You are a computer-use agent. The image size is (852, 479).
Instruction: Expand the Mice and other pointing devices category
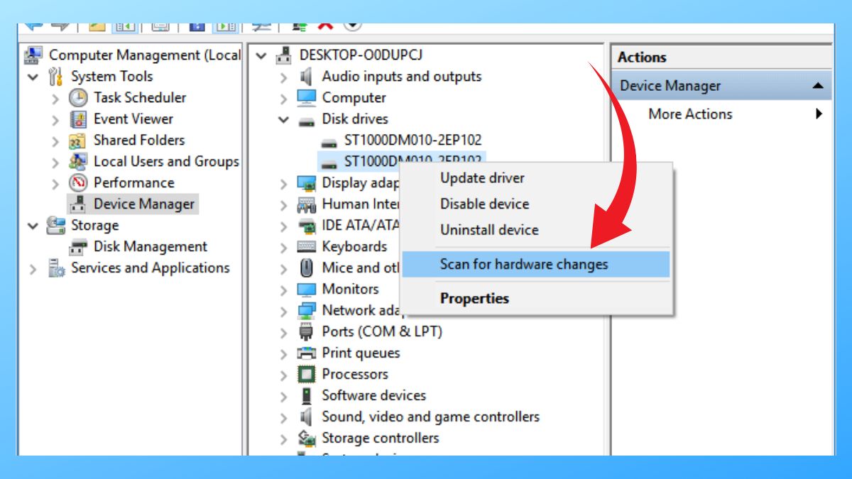pos(284,269)
